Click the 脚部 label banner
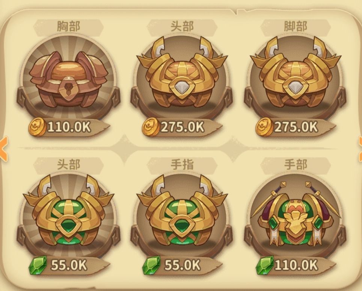362x291 pixels. (295, 26)
